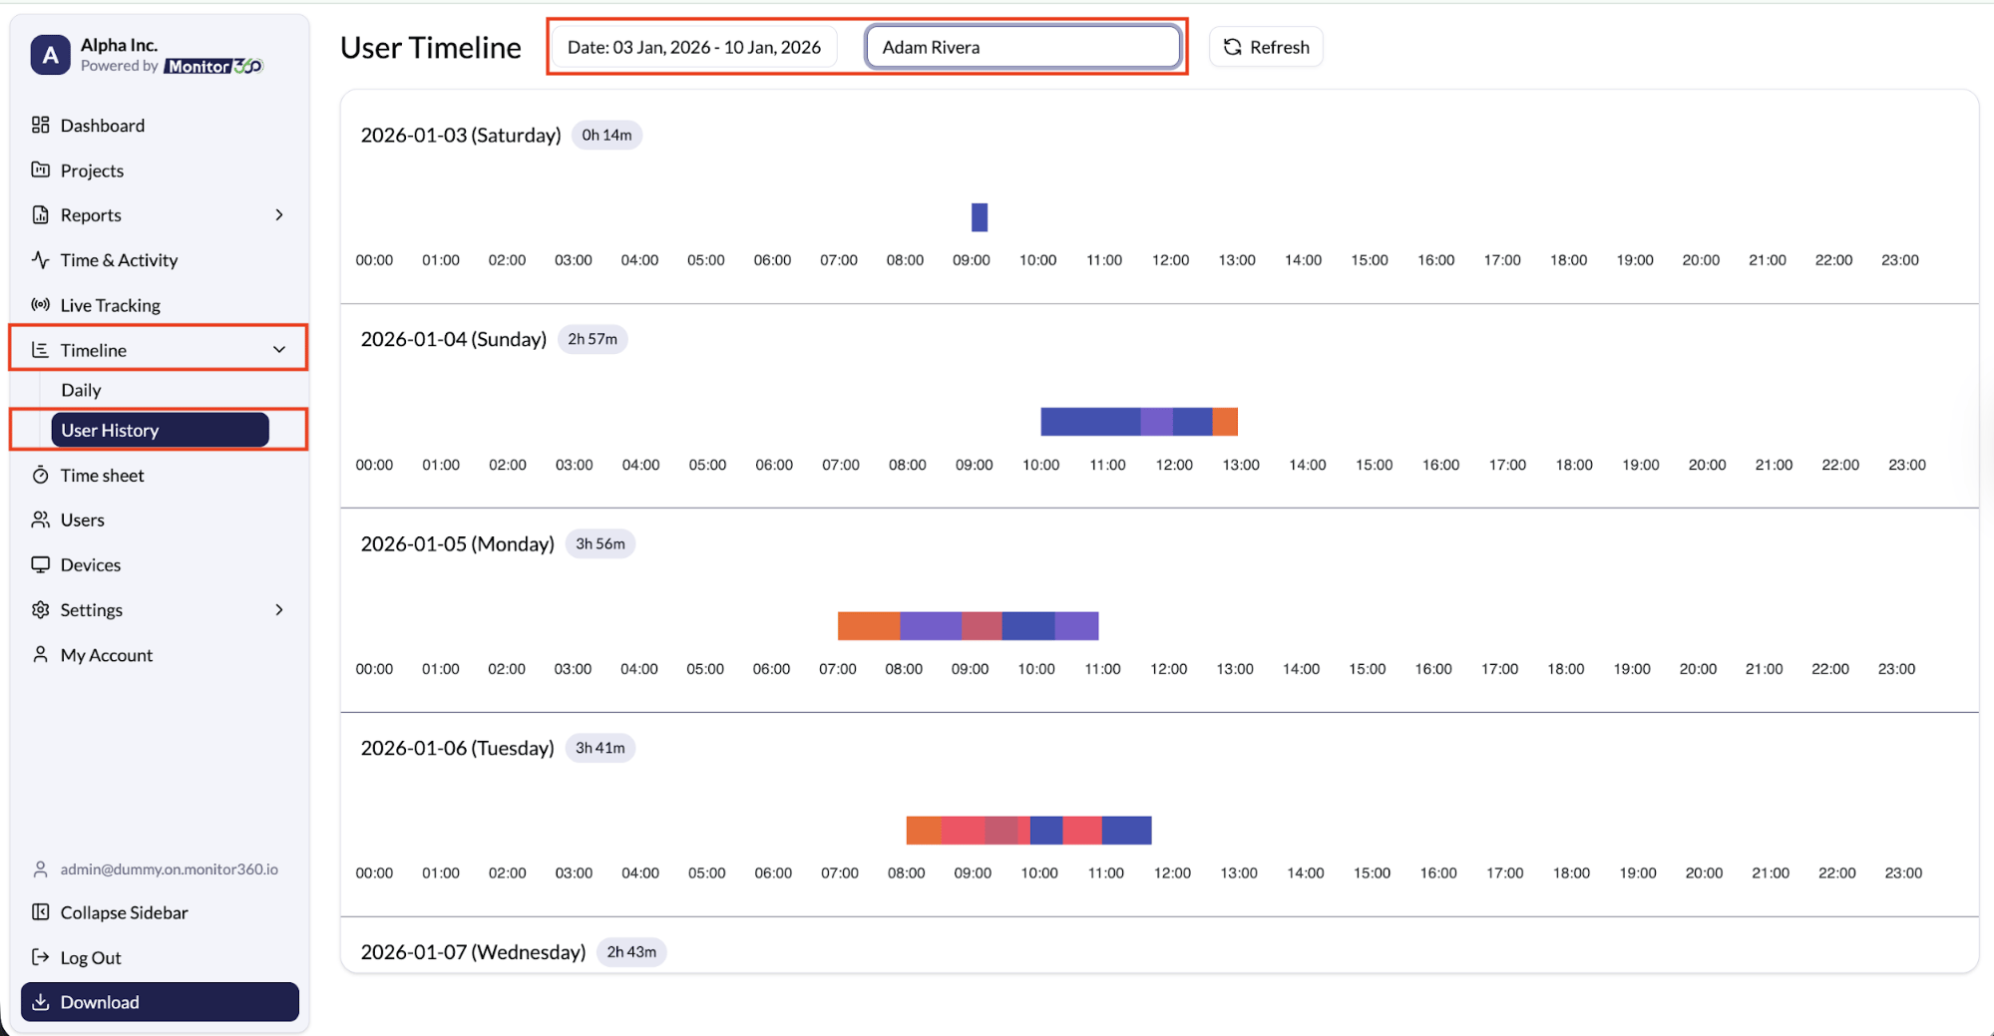This screenshot has height=1036, width=1994.
Task: Click the 2h 43m duration badge
Action: 631,952
